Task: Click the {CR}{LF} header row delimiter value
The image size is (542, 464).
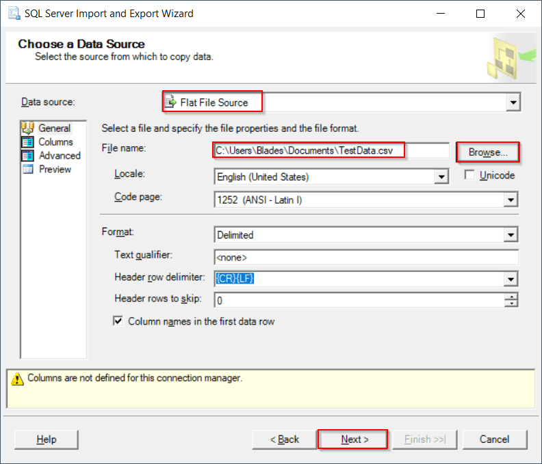Action: point(235,278)
